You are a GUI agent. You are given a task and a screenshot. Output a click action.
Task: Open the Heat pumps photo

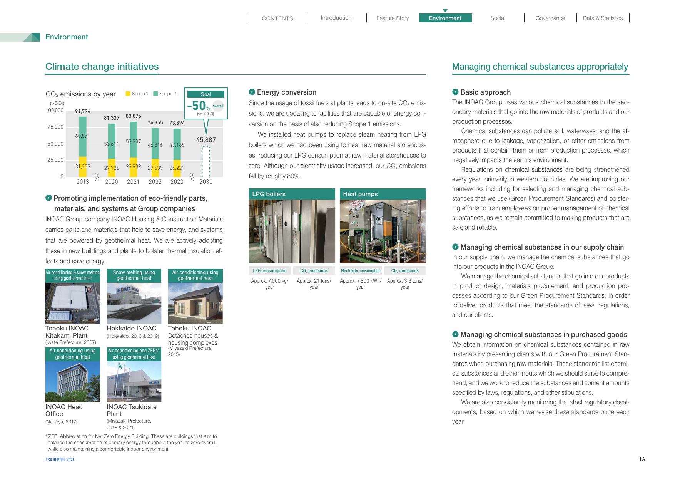[383, 231]
